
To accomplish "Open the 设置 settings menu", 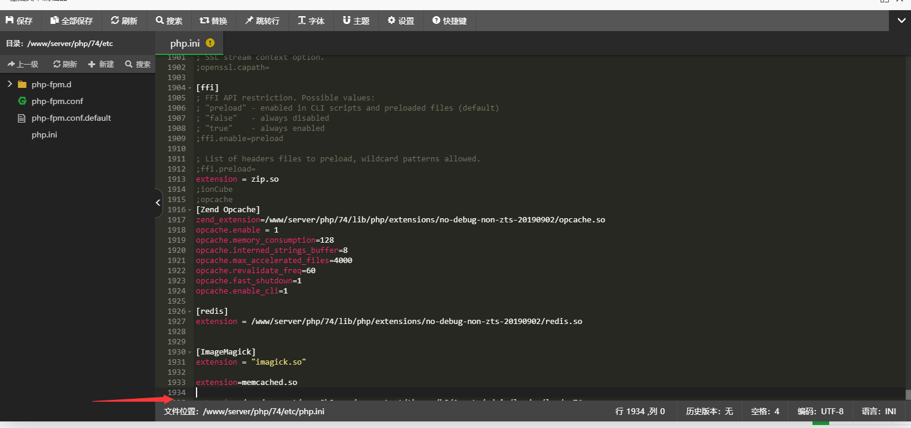I will point(401,21).
